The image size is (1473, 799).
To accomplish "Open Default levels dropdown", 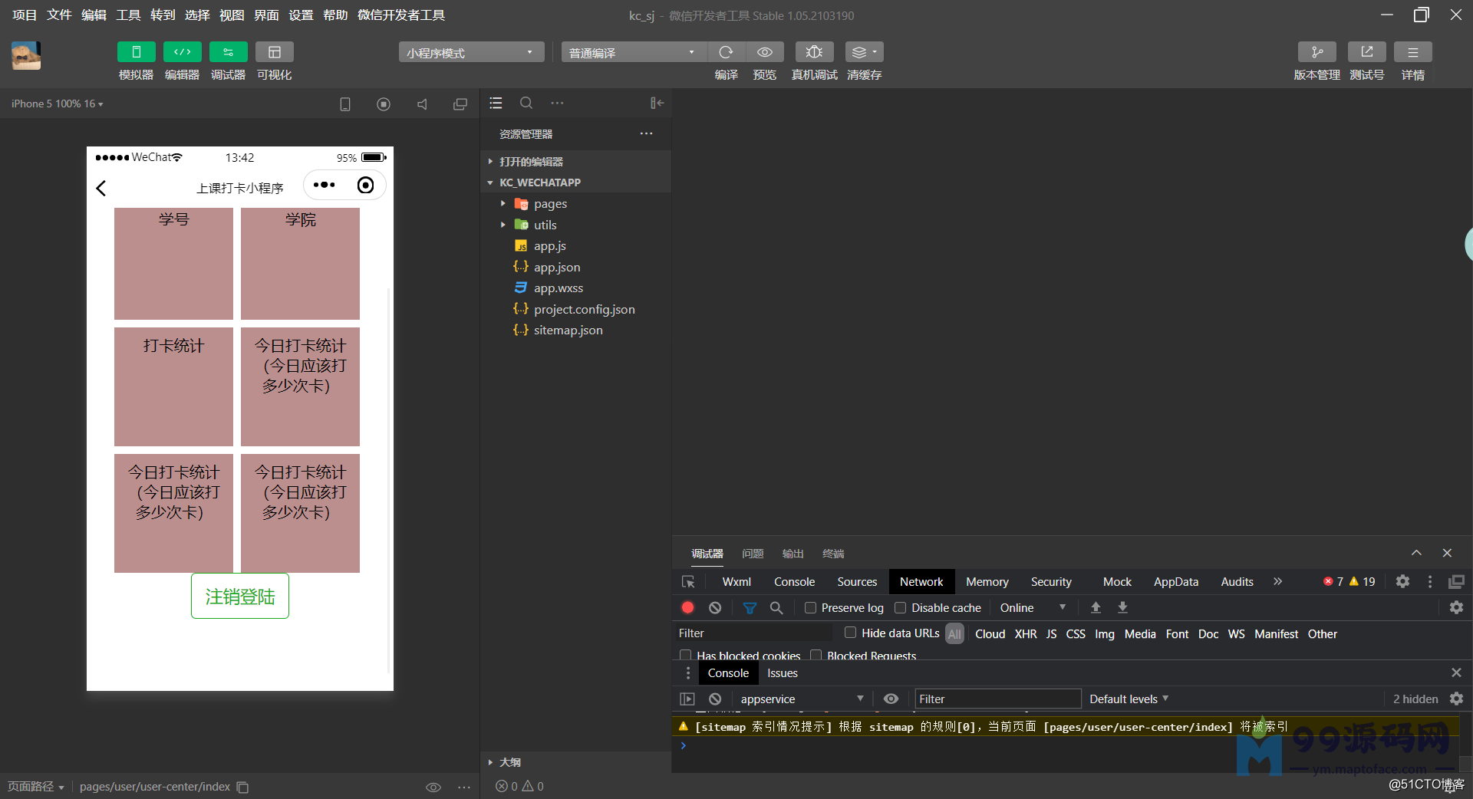I will 1129,699.
